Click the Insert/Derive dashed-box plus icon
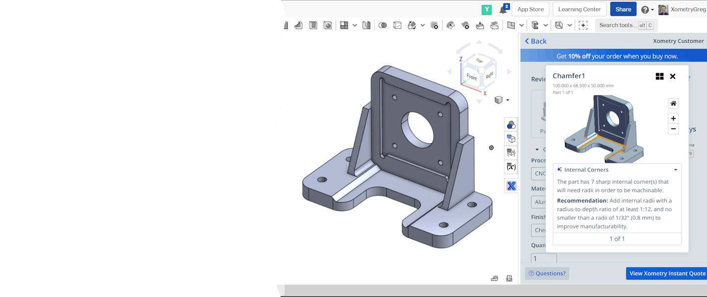 pos(583,25)
